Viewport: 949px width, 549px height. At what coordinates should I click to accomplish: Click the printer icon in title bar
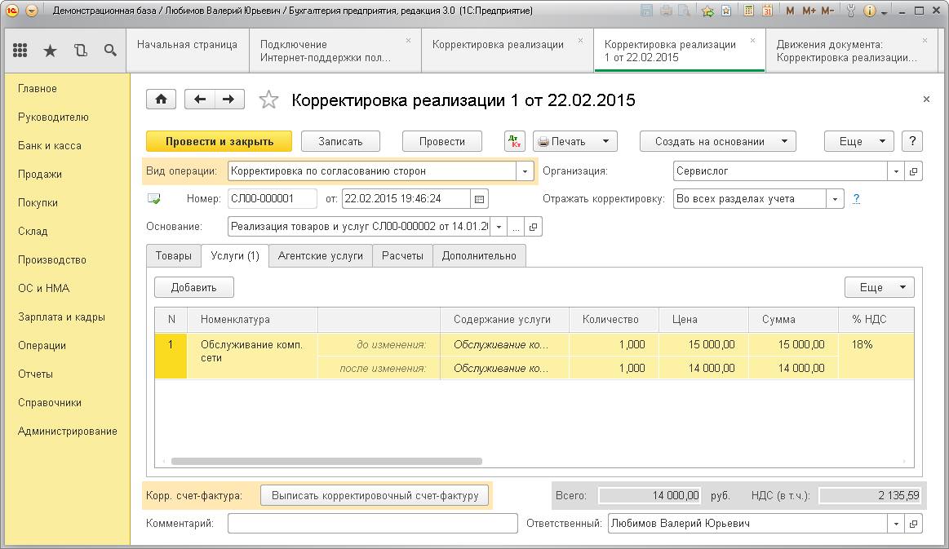tap(666, 11)
